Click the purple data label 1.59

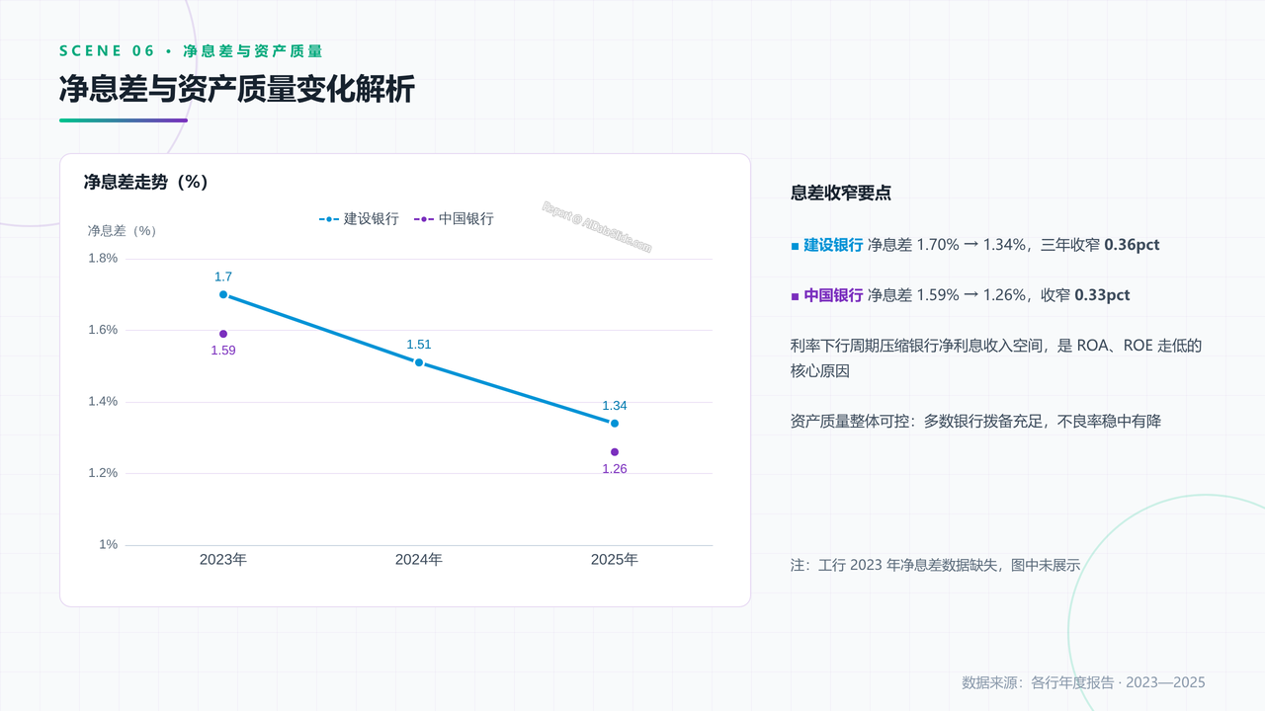tap(223, 351)
